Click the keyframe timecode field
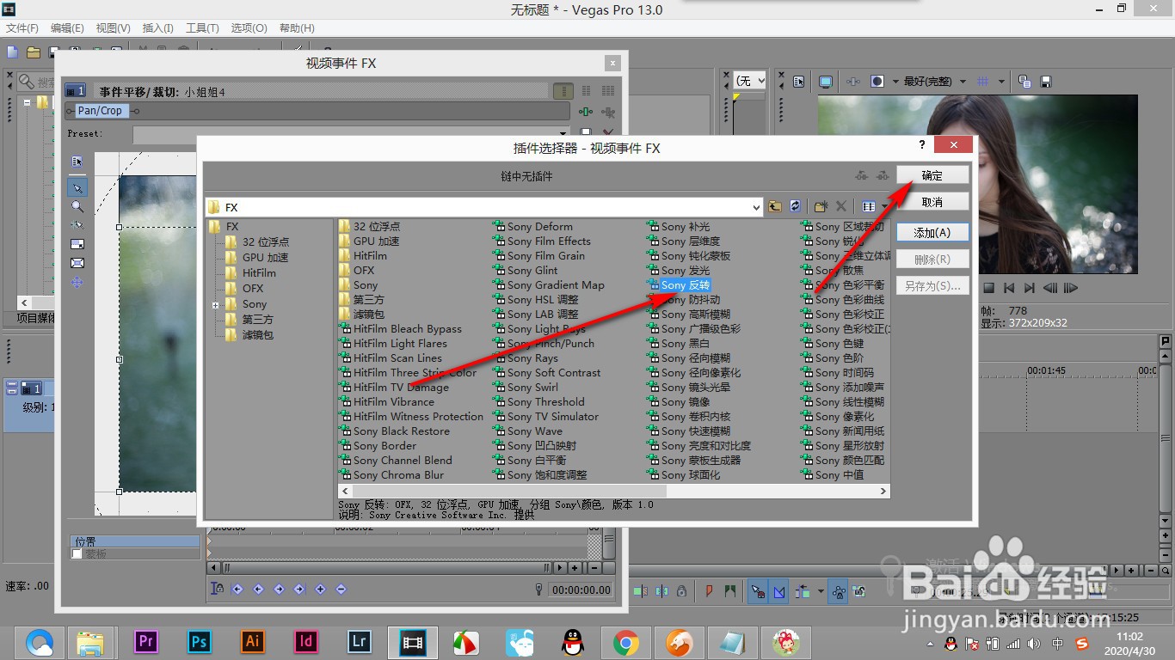1175x660 pixels. (x=581, y=590)
